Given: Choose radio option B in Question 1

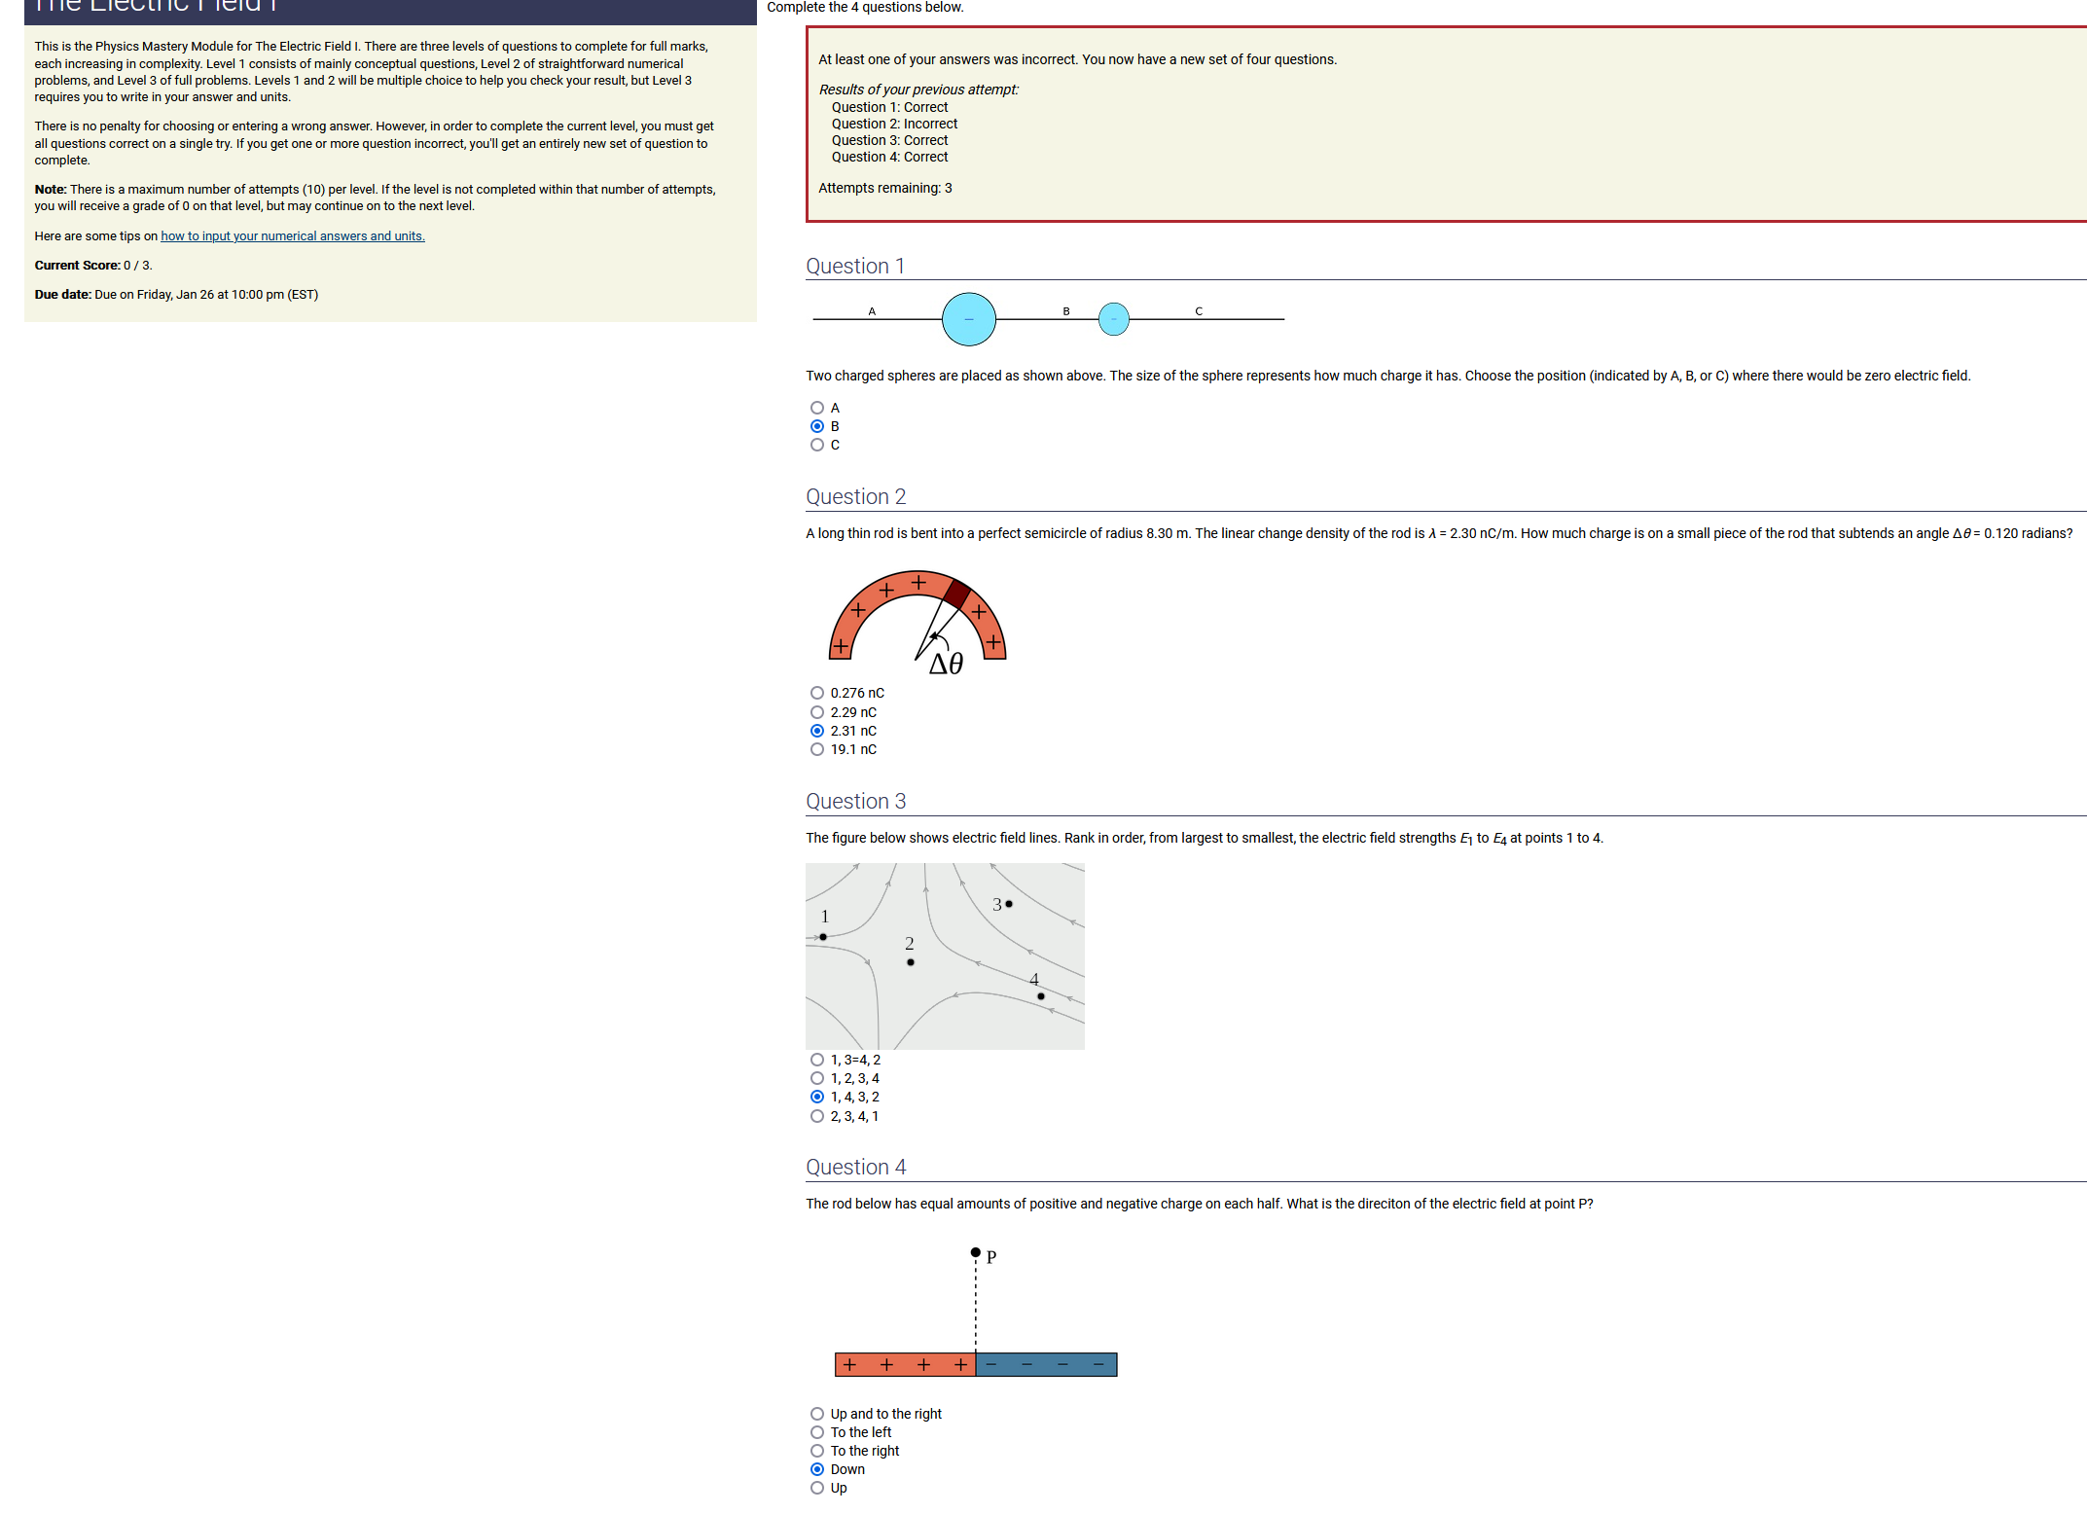Looking at the screenshot, I should tap(817, 426).
